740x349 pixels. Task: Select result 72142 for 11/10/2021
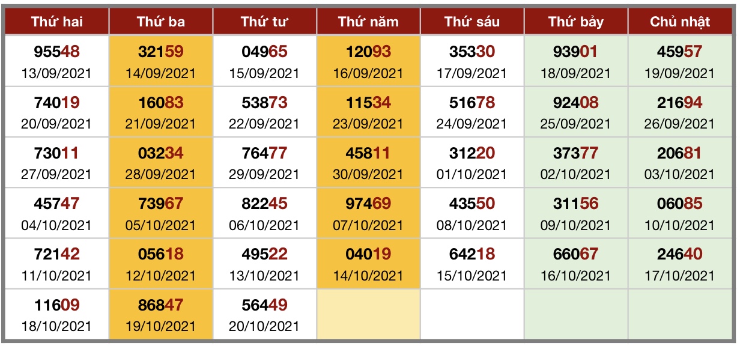pyautogui.click(x=57, y=264)
